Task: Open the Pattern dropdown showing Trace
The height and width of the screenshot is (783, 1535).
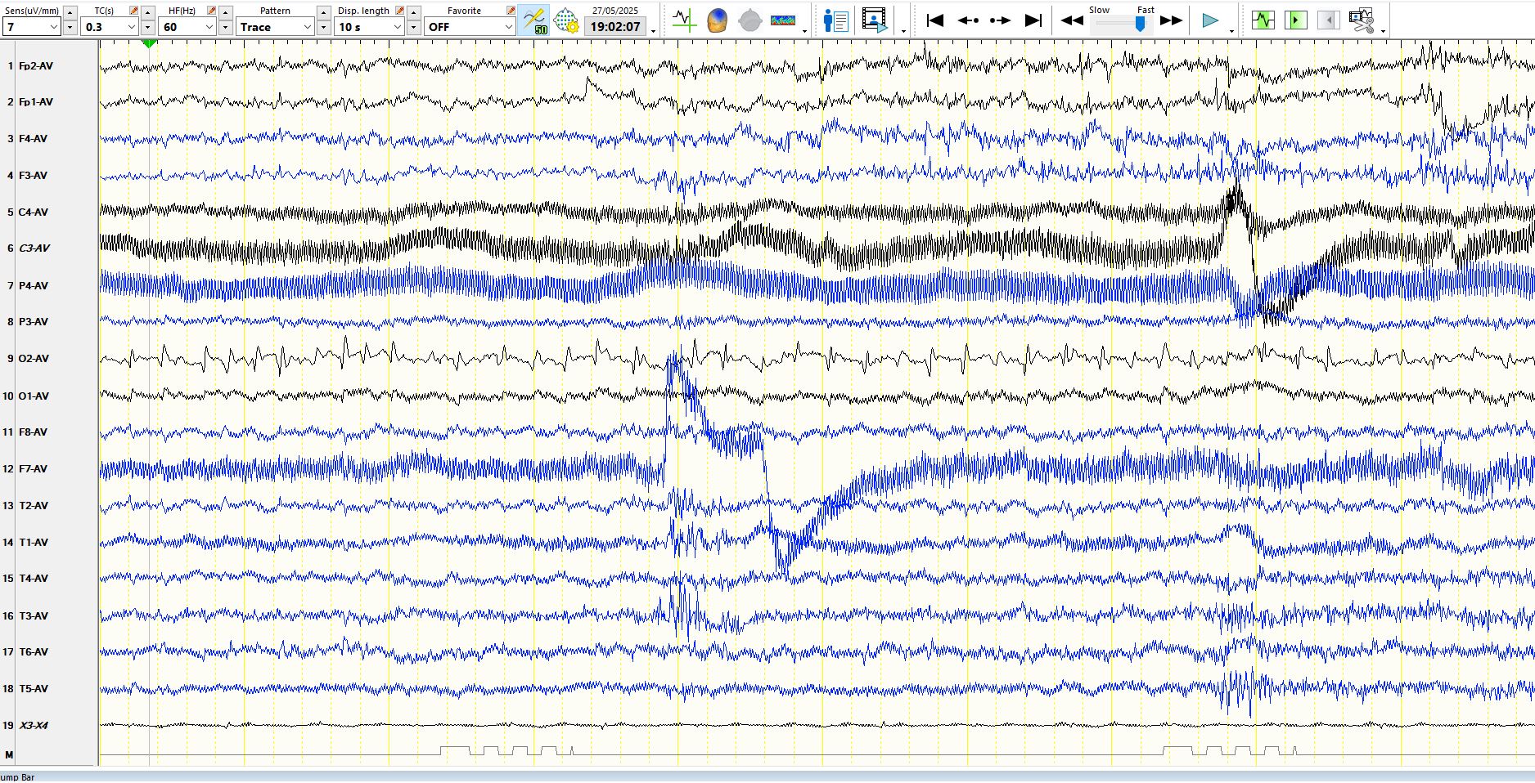Action: tap(308, 27)
